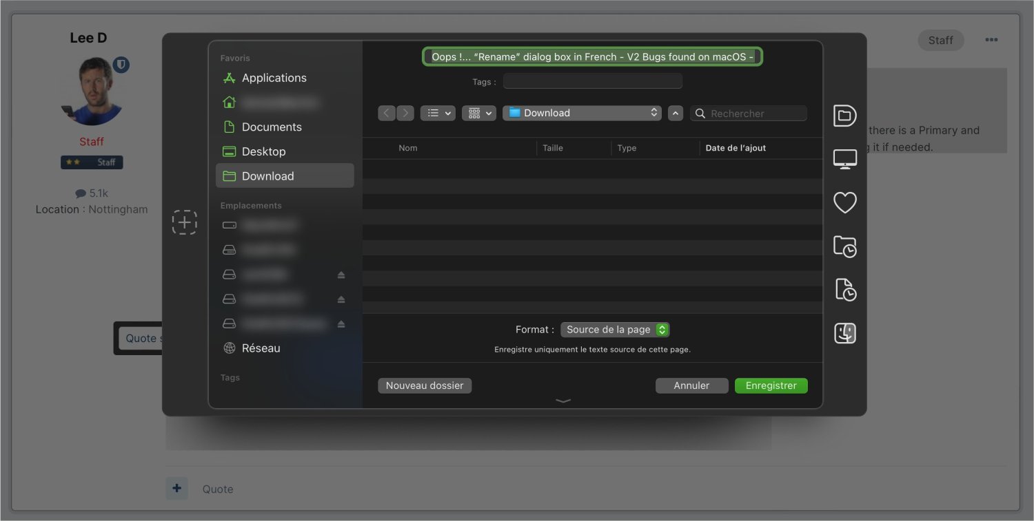
Task: Click the file name text field
Action: point(593,56)
